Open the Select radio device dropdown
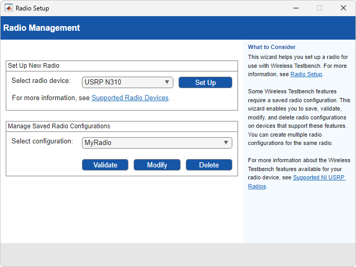 coord(128,82)
